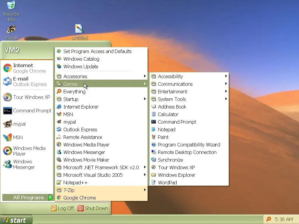Choose Windows Media Player in All Programs
The image size is (299, 224).
point(101,145)
